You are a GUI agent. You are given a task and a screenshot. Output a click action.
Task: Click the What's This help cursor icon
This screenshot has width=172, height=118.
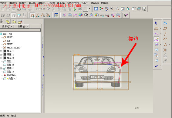[126, 15]
